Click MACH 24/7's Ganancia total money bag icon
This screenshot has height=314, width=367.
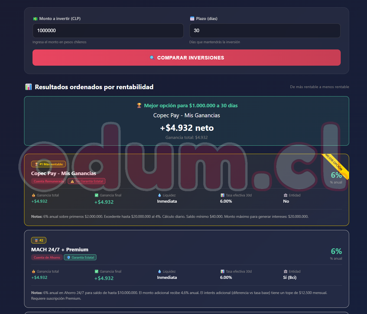pos(34,272)
